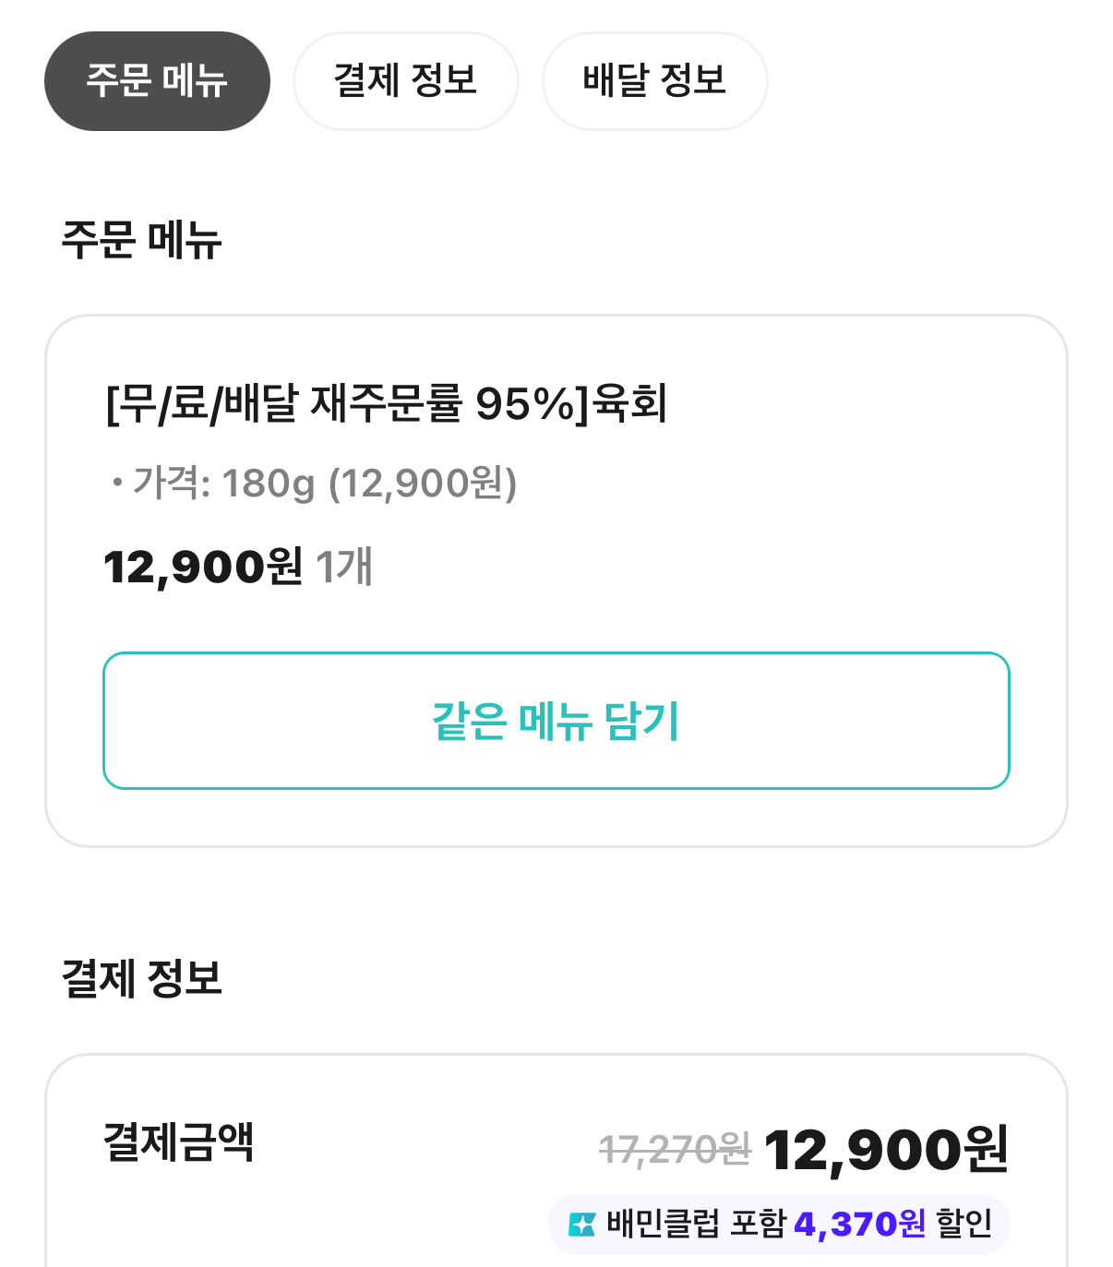
Task: Tap the 같은 메뉴 담기 button
Action: (x=556, y=721)
